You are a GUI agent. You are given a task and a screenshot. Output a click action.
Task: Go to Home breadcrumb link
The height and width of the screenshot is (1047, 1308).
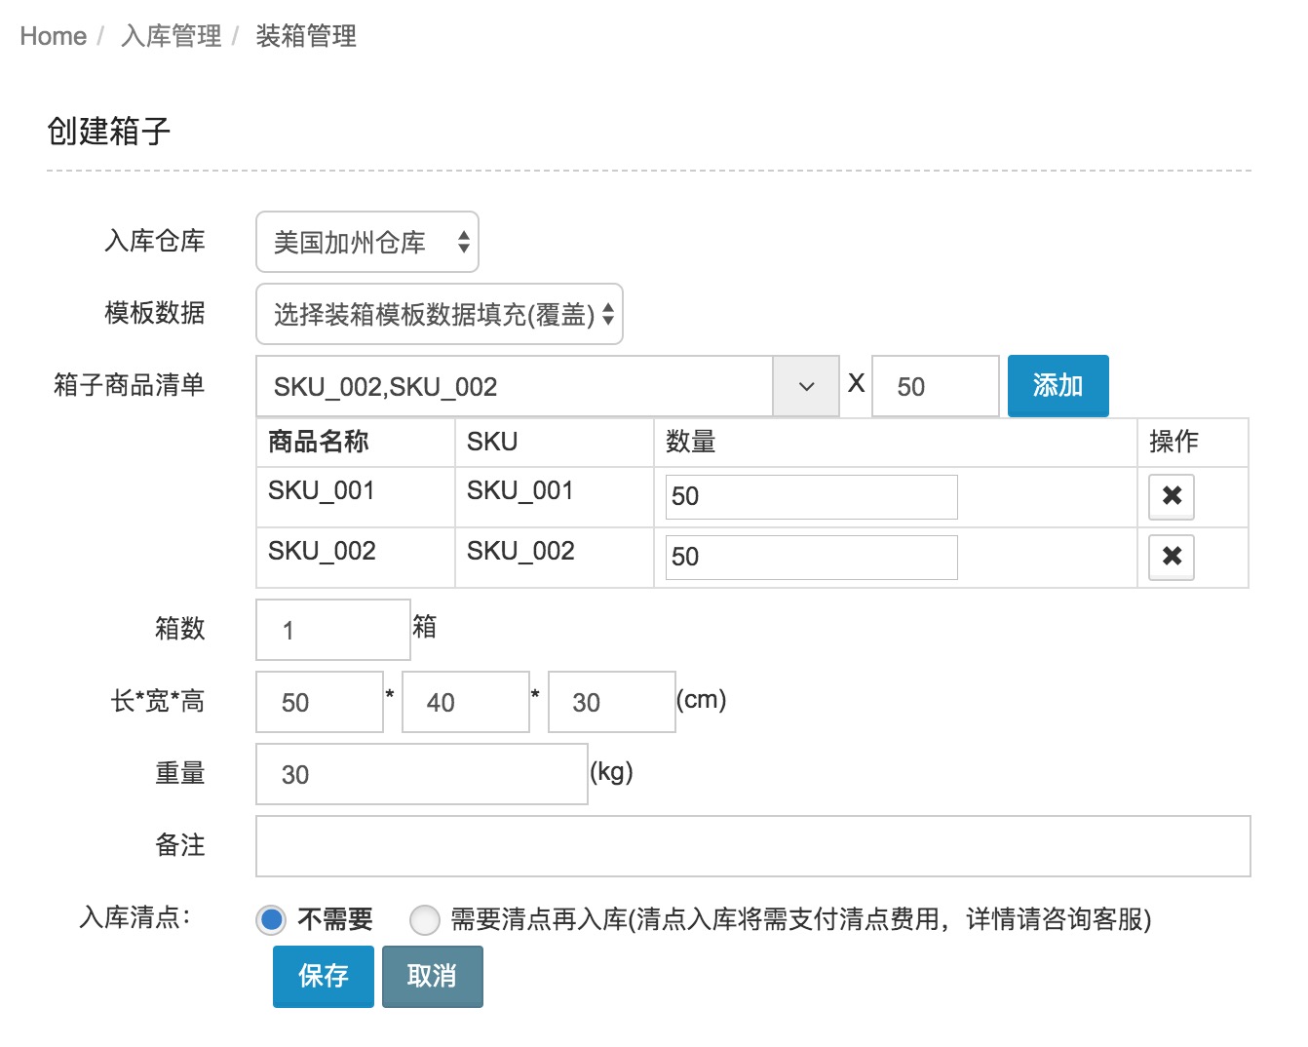54,36
